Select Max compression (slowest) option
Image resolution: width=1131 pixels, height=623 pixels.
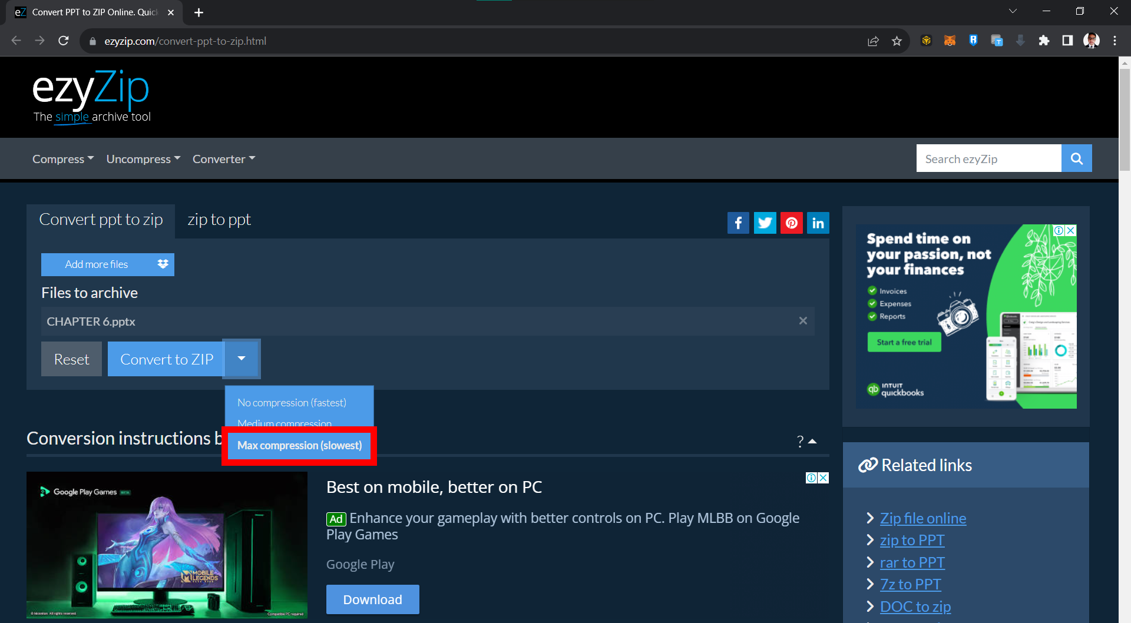299,446
